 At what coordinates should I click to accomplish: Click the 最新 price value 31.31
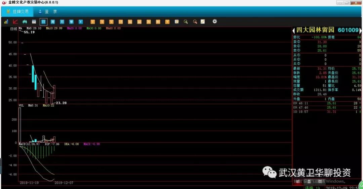pos(322,68)
